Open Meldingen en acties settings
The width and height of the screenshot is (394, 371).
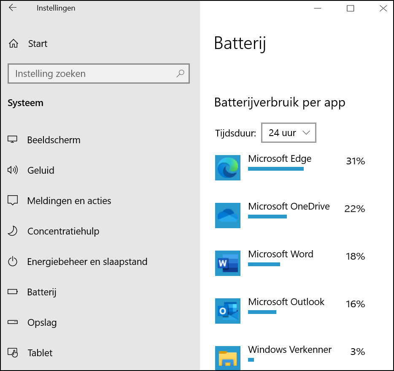pos(69,201)
